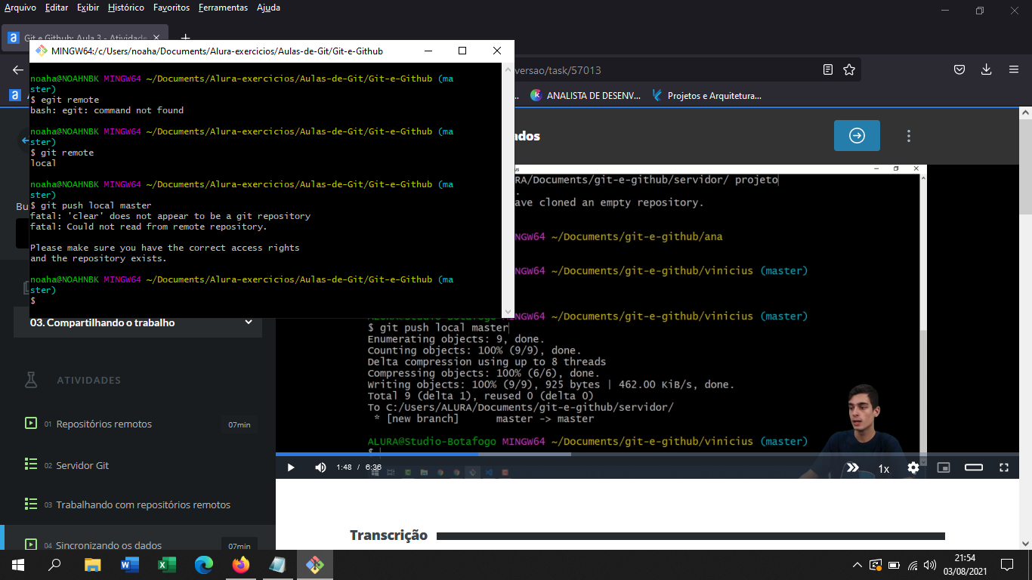Open Firefox downloads icon

pyautogui.click(x=987, y=69)
